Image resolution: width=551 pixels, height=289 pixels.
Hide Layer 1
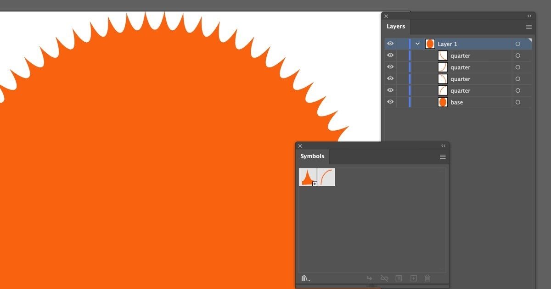tap(390, 44)
